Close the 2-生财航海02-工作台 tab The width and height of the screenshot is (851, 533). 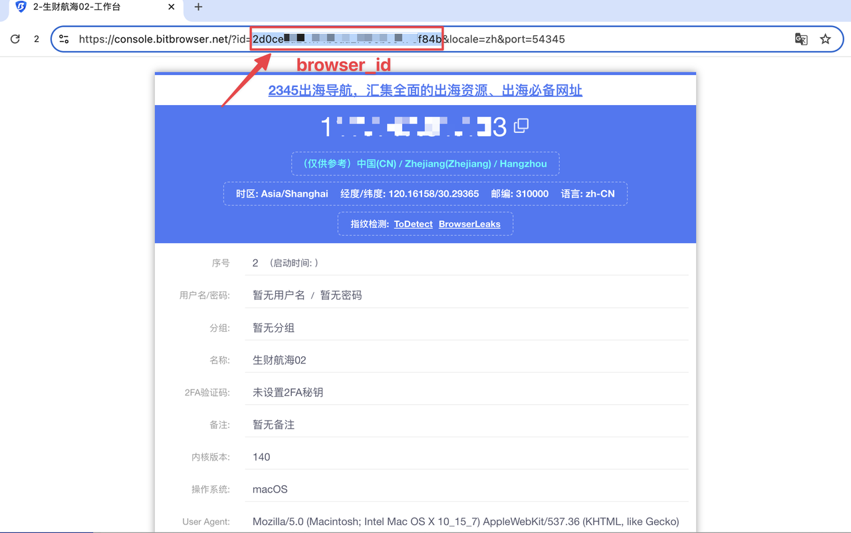pyautogui.click(x=172, y=7)
